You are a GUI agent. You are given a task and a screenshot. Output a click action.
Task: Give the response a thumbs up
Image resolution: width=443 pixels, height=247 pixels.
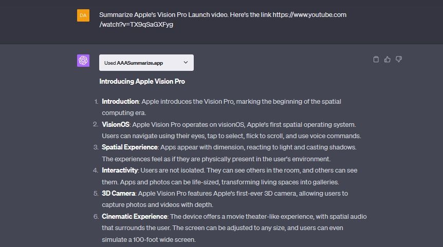click(387, 60)
